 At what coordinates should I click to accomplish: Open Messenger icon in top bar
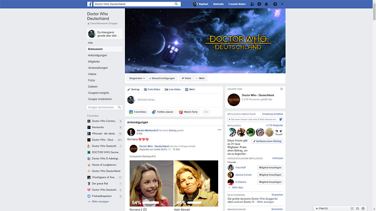point(259,4)
